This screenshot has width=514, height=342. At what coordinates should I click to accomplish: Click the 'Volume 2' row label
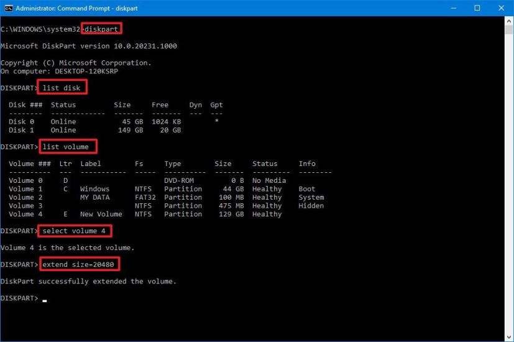[x=25, y=197]
